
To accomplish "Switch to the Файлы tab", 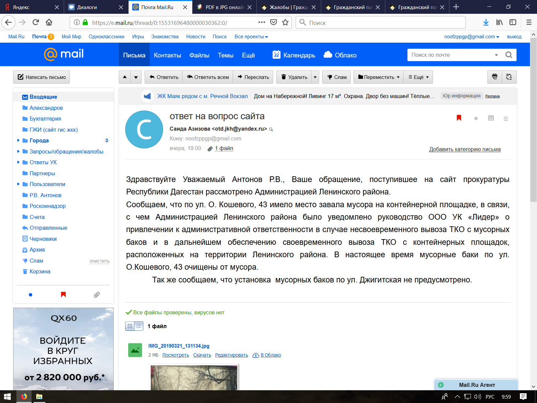I will (x=199, y=55).
